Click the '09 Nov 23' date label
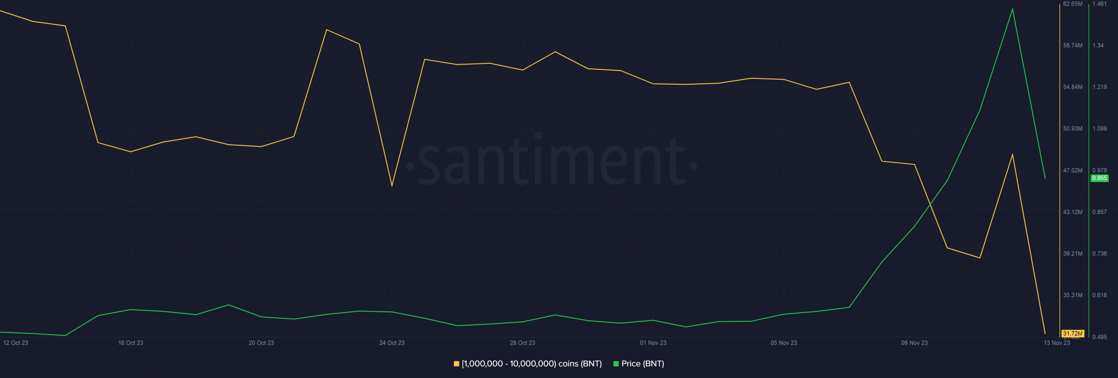The height and width of the screenshot is (378, 1118). (914, 343)
